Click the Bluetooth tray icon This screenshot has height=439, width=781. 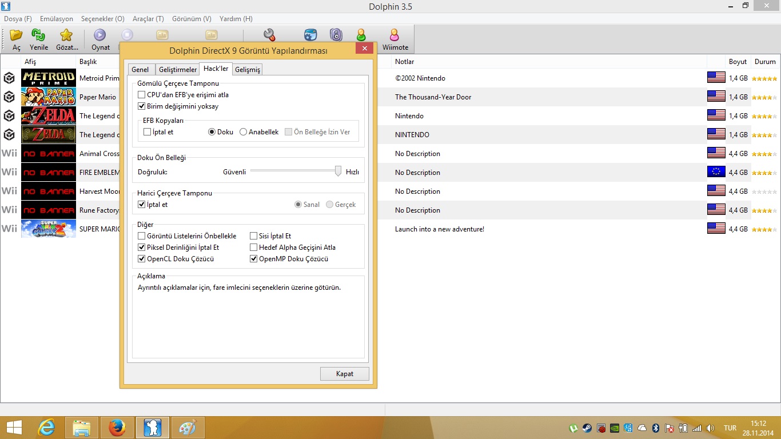[656, 428]
